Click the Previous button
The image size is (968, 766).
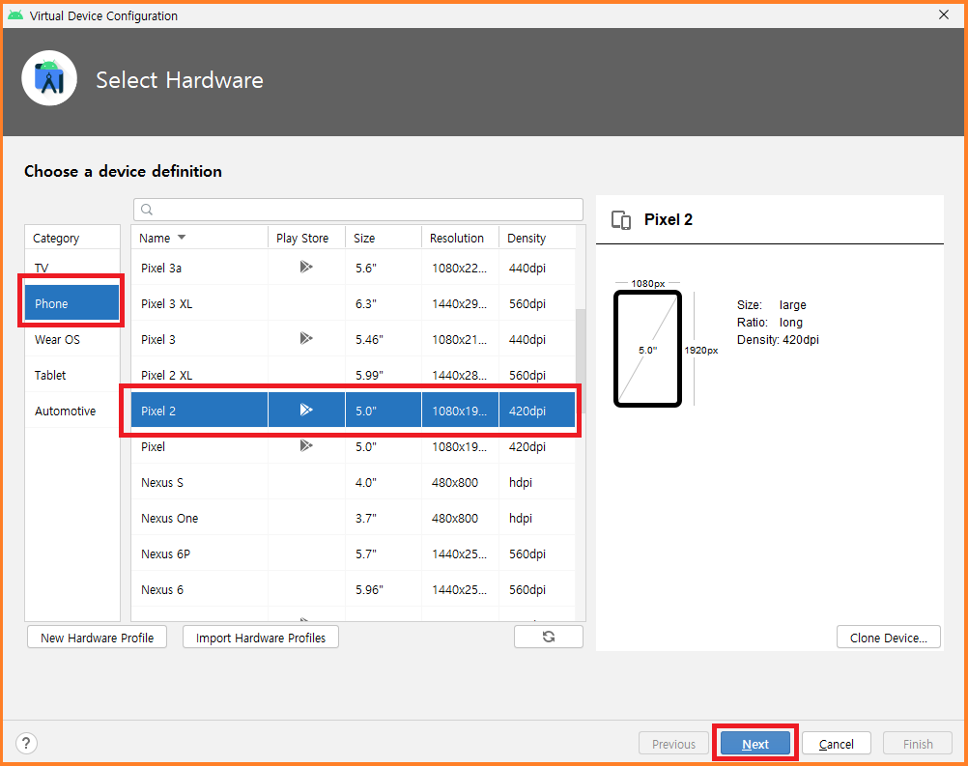673,744
